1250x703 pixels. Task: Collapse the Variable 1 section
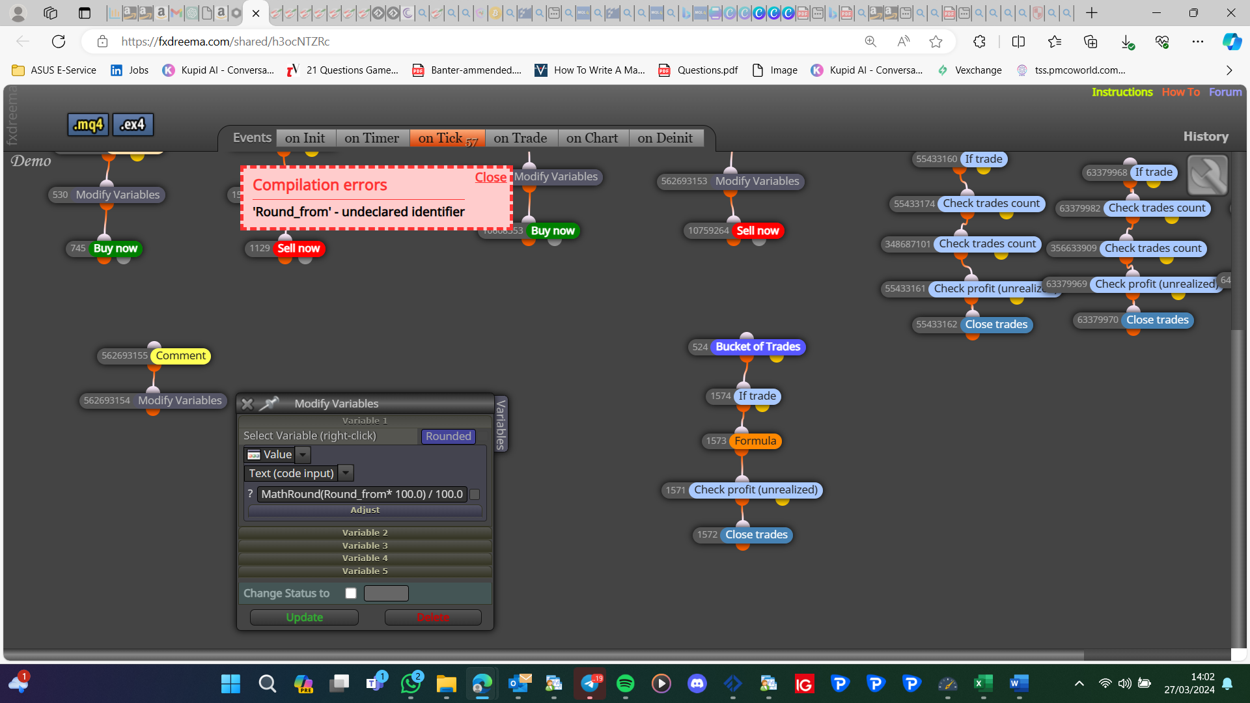click(365, 420)
